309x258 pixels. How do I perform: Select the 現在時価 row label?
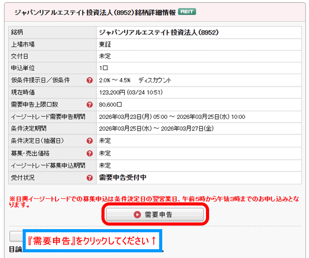23,92
